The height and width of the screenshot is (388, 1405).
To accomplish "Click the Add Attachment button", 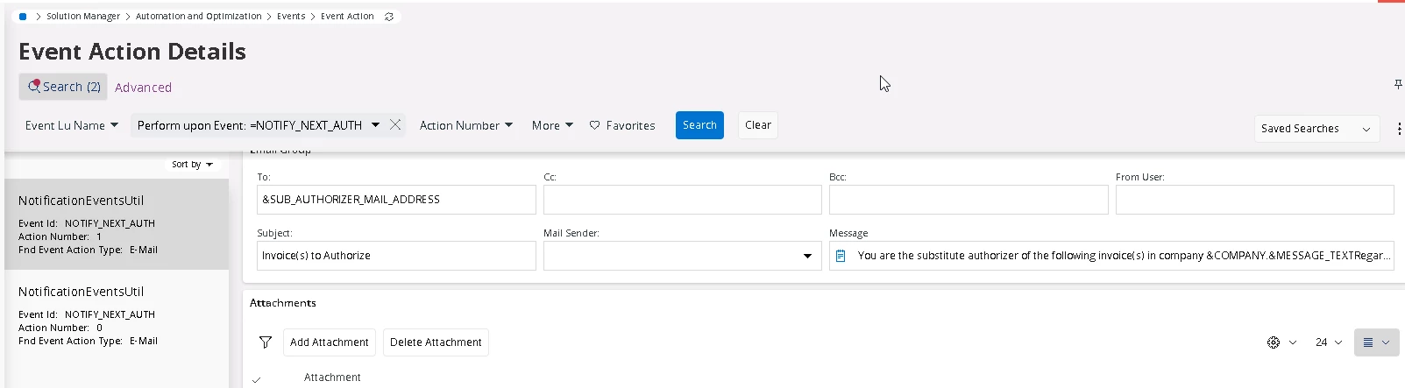I will (x=329, y=342).
